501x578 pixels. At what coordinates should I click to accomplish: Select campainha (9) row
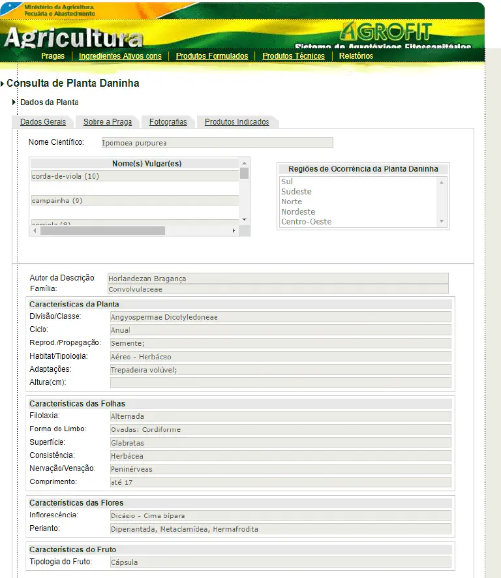tap(135, 200)
